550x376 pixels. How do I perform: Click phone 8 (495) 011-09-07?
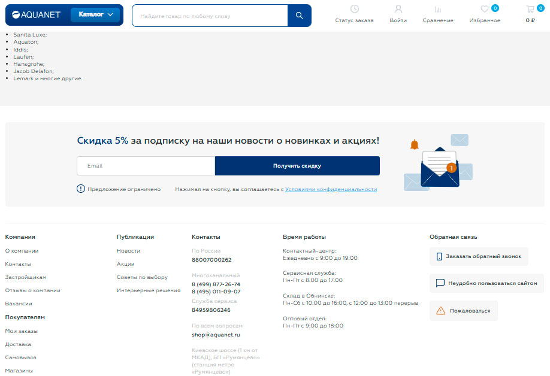(x=216, y=292)
